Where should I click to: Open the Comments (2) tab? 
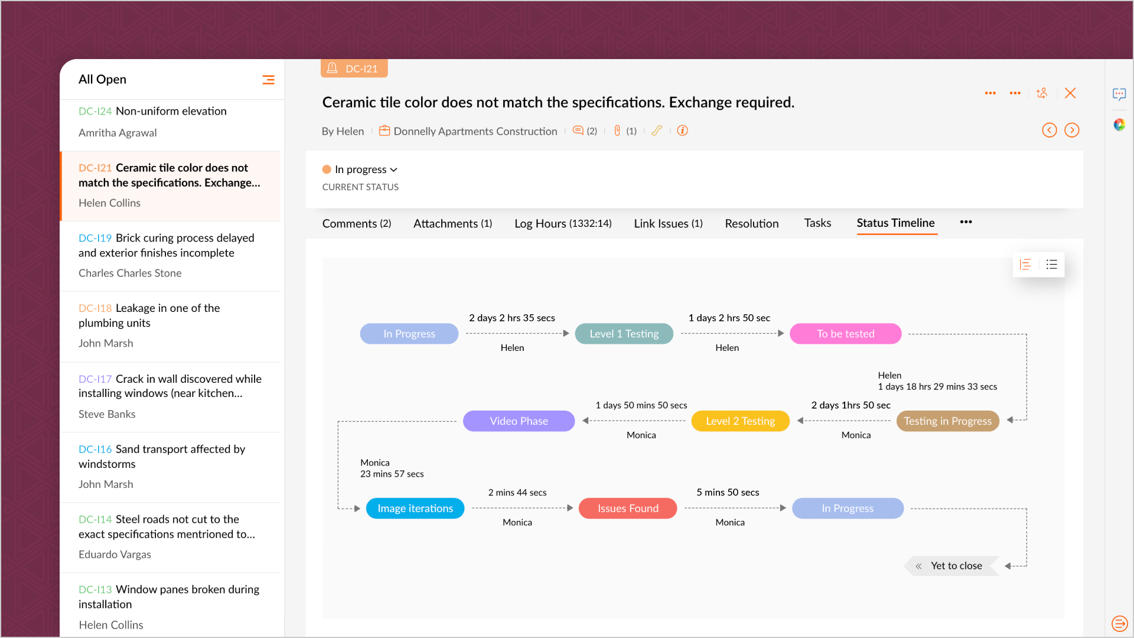tap(356, 223)
